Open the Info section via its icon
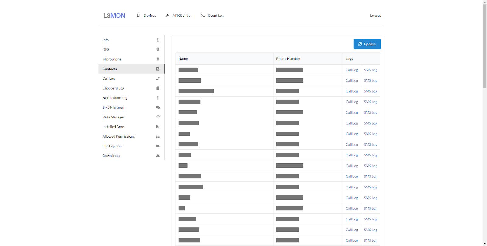The image size is (487, 246). click(x=158, y=40)
